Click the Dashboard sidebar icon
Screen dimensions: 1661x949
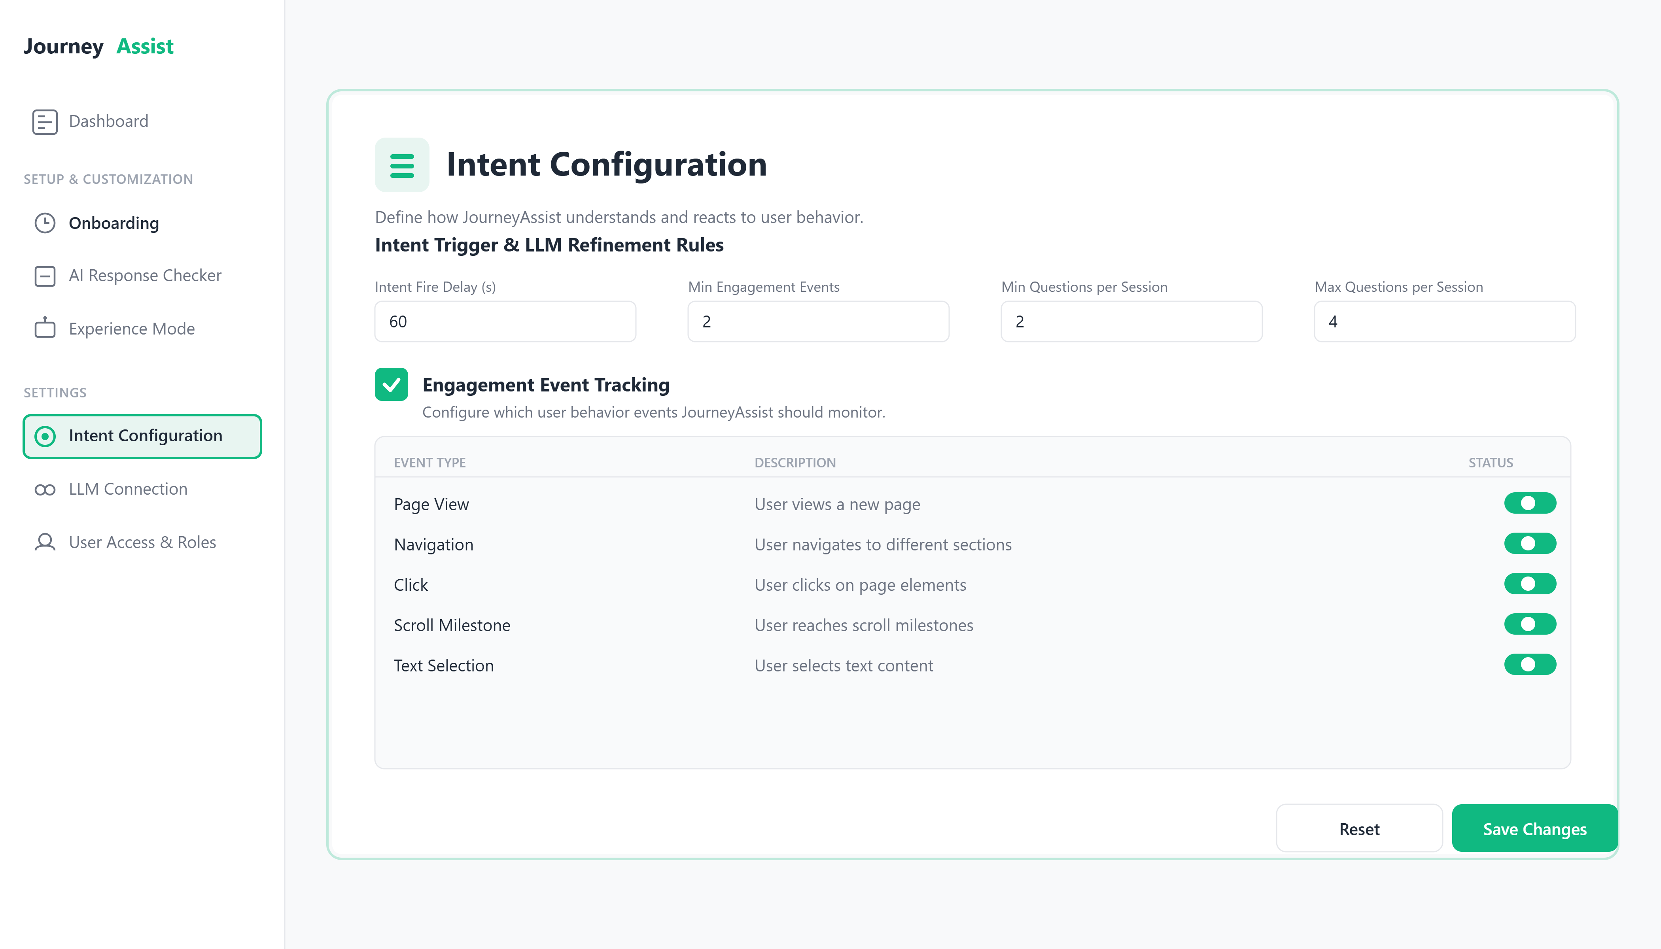coord(44,122)
